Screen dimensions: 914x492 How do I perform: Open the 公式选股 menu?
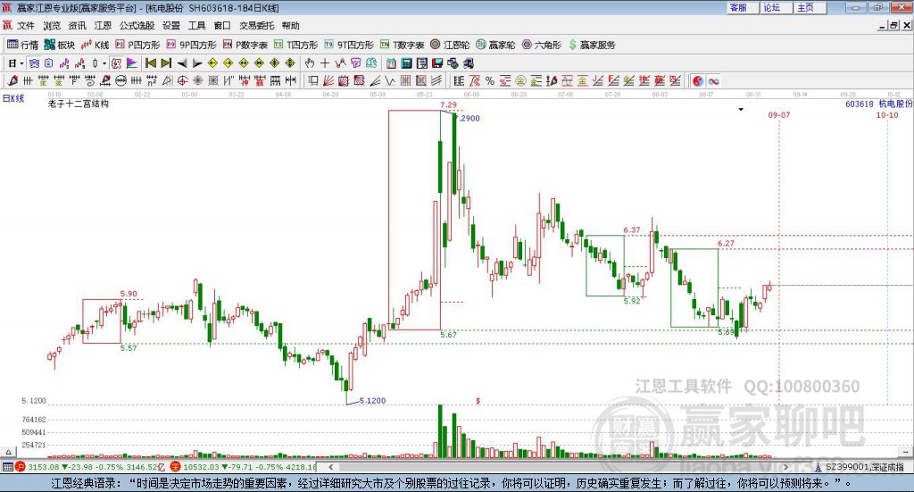coord(137,26)
